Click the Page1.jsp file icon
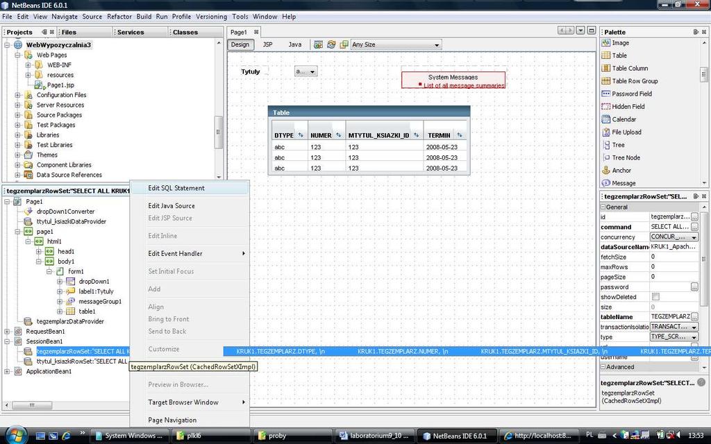Image resolution: width=711 pixels, height=444 pixels. tap(40, 85)
